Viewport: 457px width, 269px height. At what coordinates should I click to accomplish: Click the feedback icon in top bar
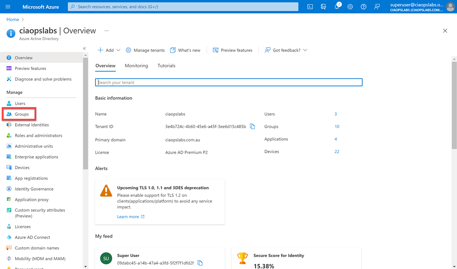click(377, 7)
